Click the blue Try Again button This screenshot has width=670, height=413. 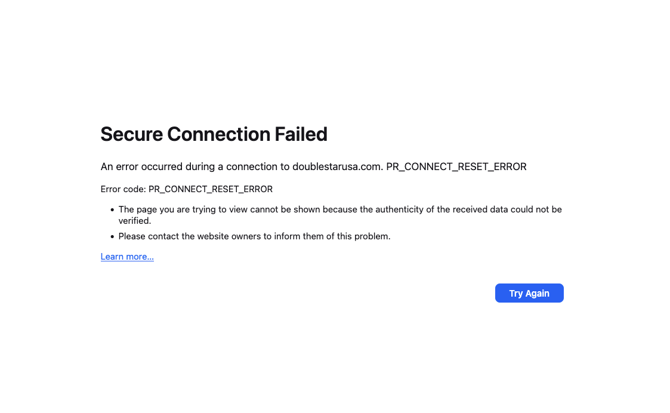529,293
